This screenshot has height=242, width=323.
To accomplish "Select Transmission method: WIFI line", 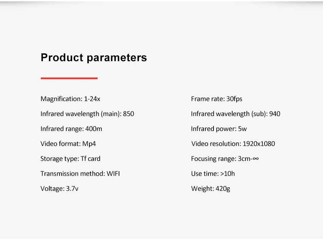I will coord(80,174).
